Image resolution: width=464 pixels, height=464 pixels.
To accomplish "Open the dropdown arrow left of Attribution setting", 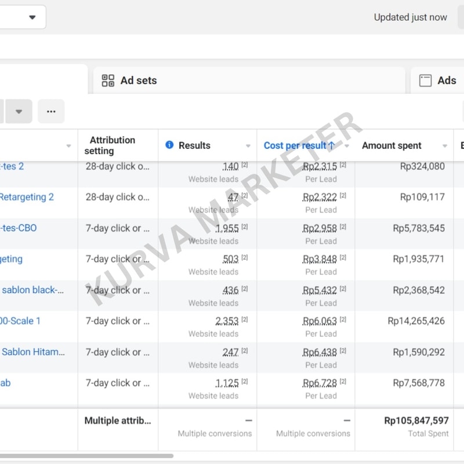I will (x=68, y=146).
